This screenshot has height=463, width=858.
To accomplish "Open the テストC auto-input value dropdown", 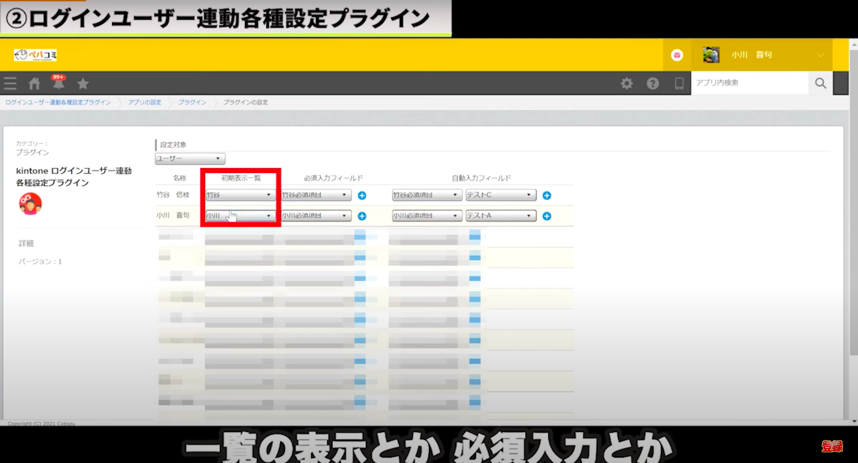I will [x=500, y=195].
